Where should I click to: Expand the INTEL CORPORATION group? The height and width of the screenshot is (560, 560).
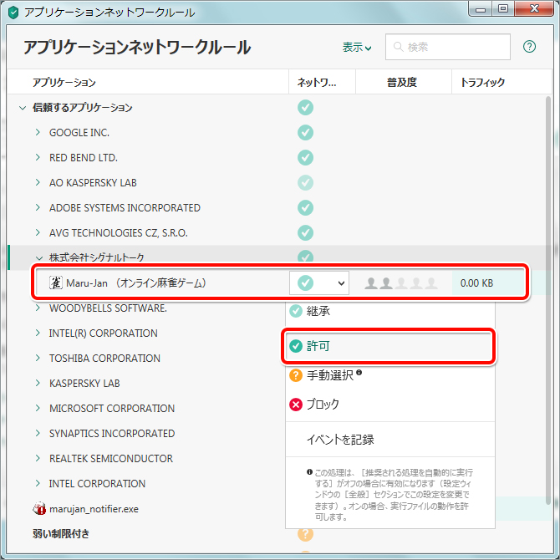click(38, 483)
